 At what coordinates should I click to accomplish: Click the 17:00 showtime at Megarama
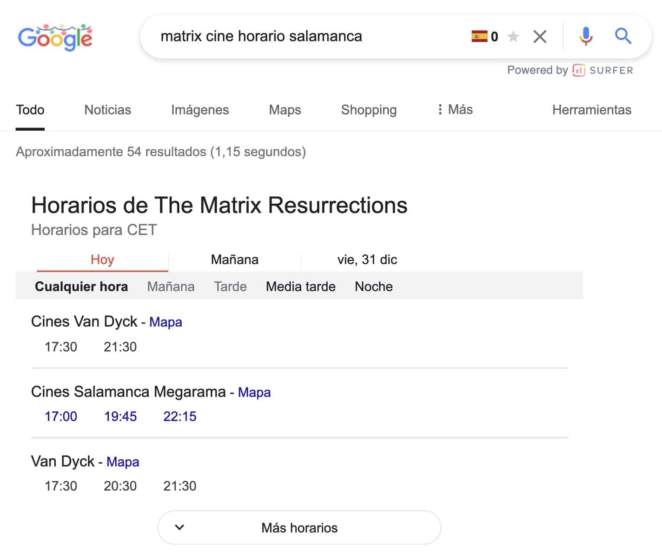[61, 416]
